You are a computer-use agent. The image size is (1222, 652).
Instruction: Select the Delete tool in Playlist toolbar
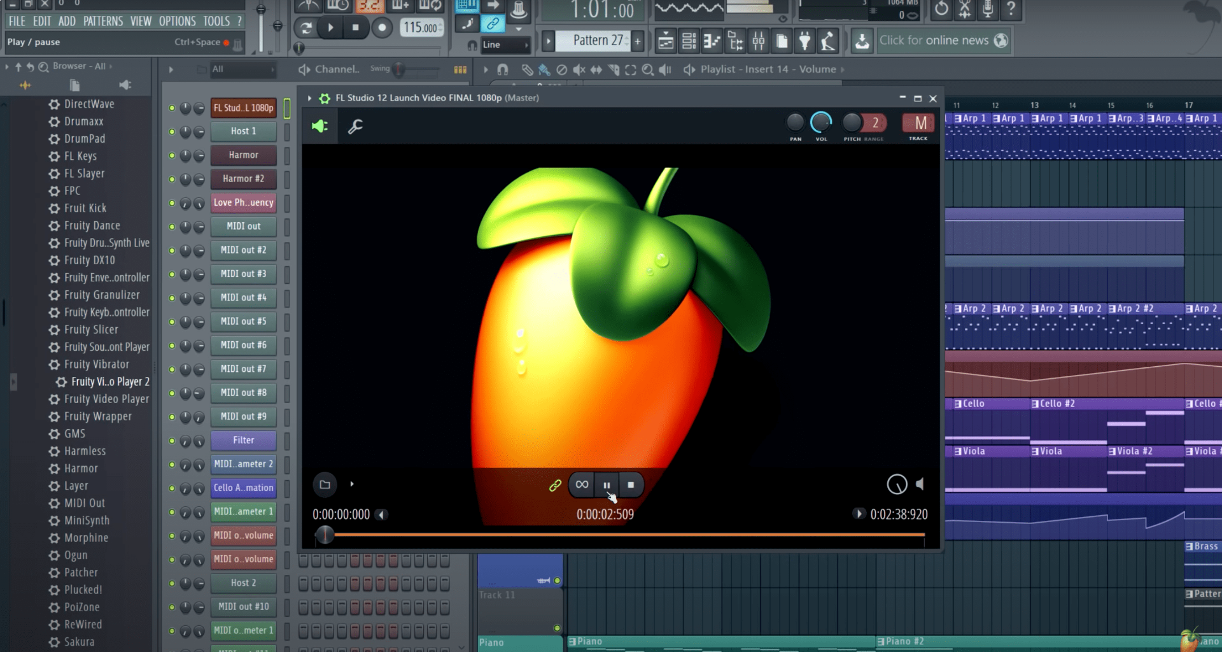(x=561, y=69)
